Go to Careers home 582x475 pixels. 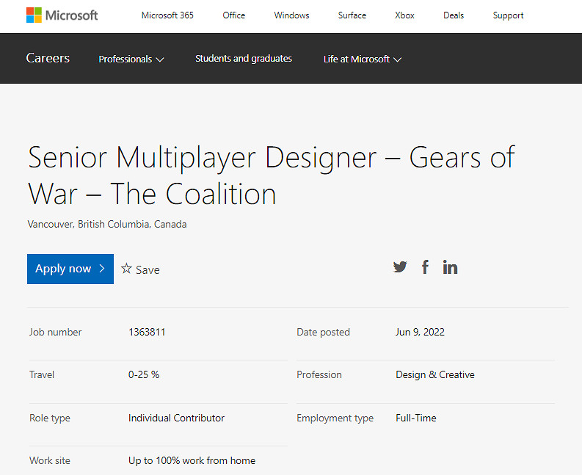pyautogui.click(x=48, y=58)
